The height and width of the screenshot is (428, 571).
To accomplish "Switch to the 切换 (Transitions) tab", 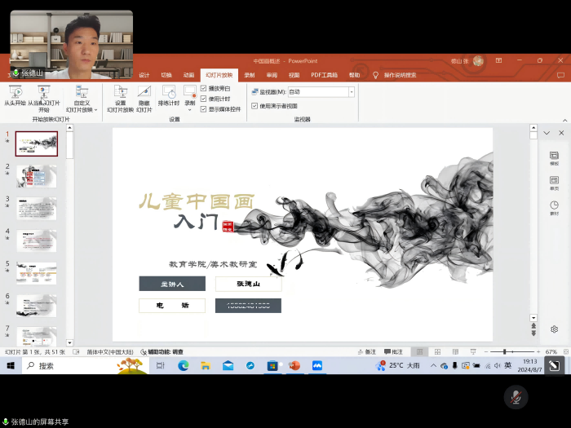I will 166,75.
